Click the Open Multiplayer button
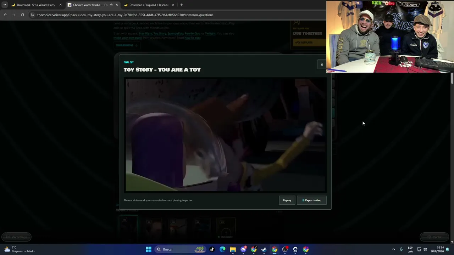This screenshot has height=255, width=454. pos(309,42)
